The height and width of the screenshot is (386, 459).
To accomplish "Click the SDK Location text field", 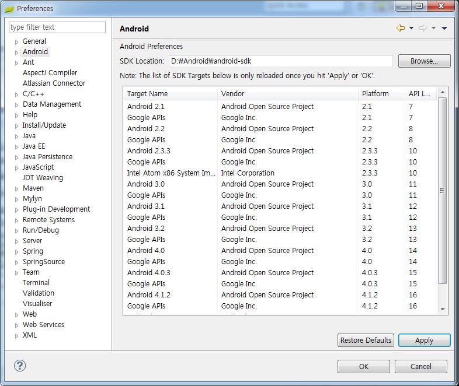I will 281,61.
